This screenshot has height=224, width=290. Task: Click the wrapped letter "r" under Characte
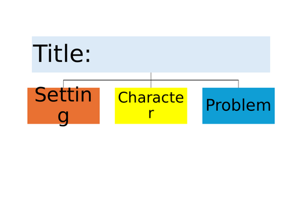[151, 114]
